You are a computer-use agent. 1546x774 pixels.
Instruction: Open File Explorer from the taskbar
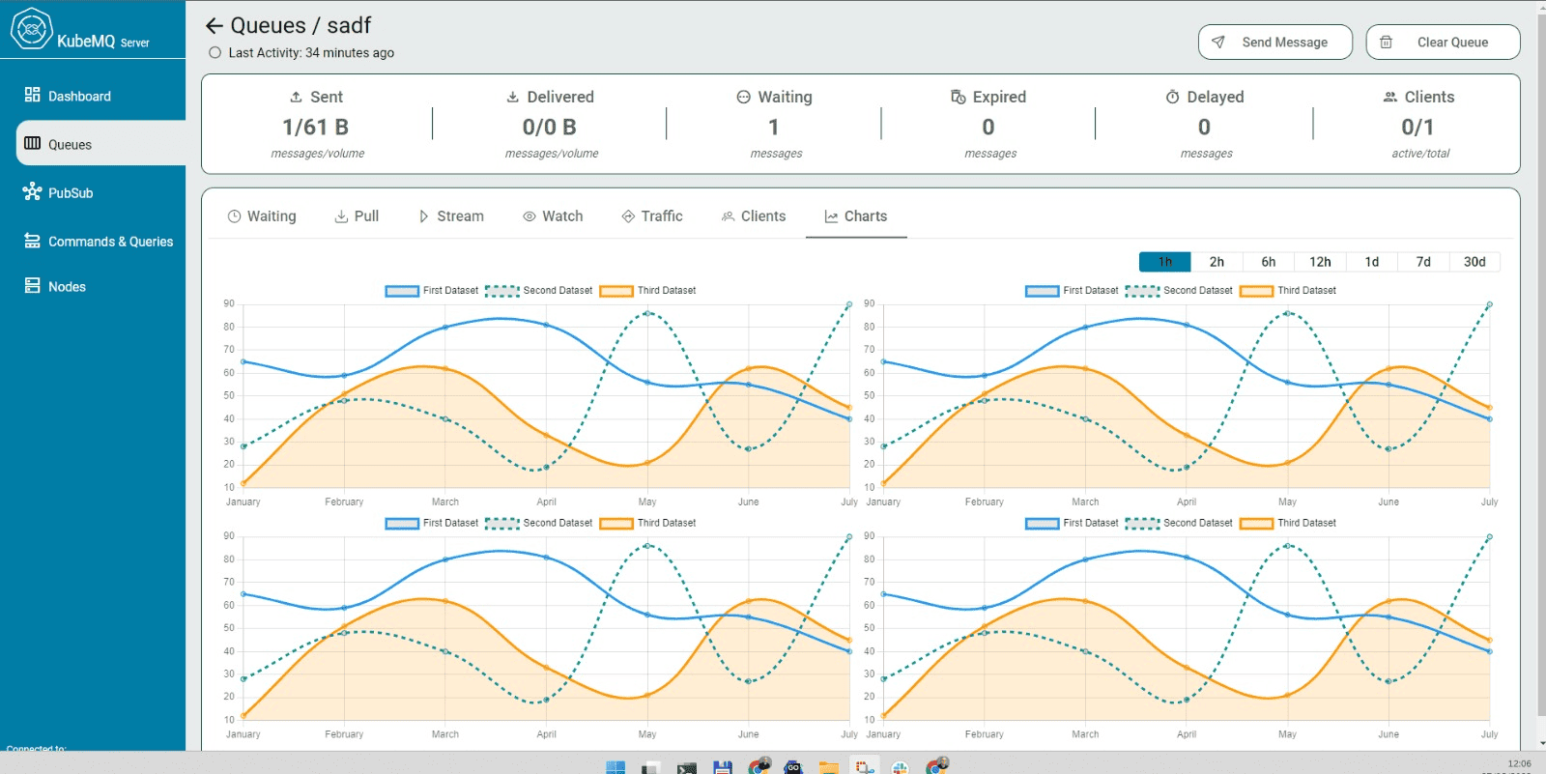click(829, 768)
